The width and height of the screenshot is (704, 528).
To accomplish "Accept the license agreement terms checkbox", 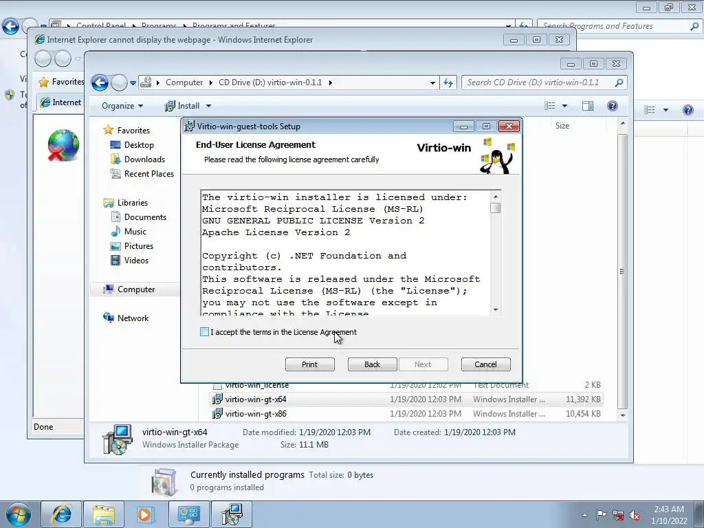I will click(x=204, y=332).
